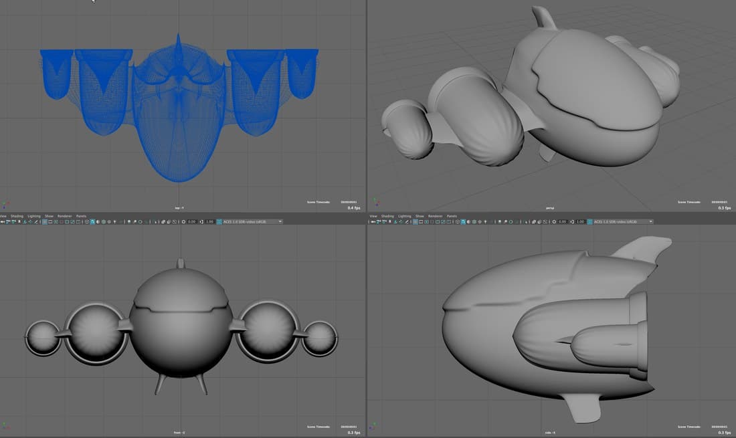The width and height of the screenshot is (736, 438).
Task: Open Lighting menu in side view panel
Action: point(404,216)
